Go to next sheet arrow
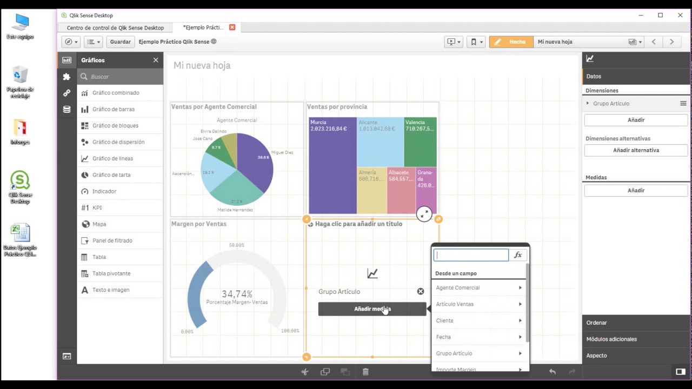Image resolution: width=692 pixels, height=389 pixels. tap(672, 42)
